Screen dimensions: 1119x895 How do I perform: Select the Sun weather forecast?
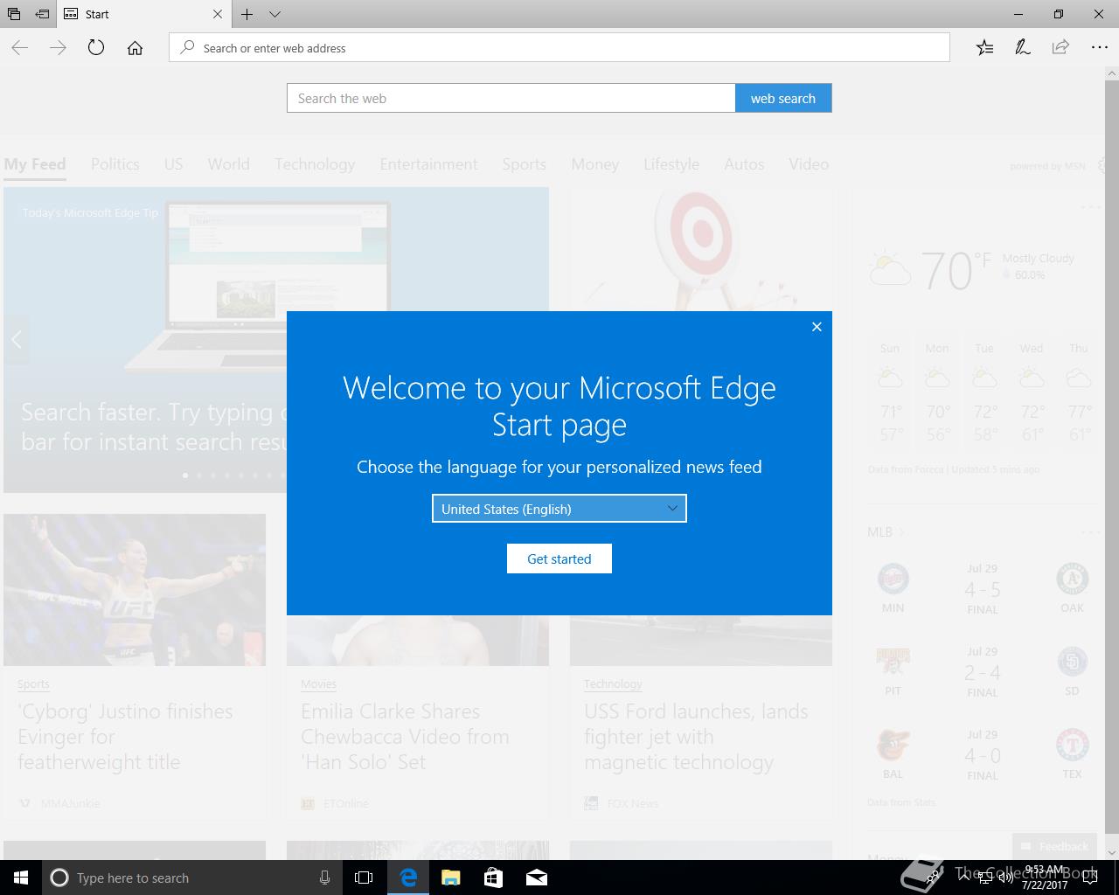point(890,392)
